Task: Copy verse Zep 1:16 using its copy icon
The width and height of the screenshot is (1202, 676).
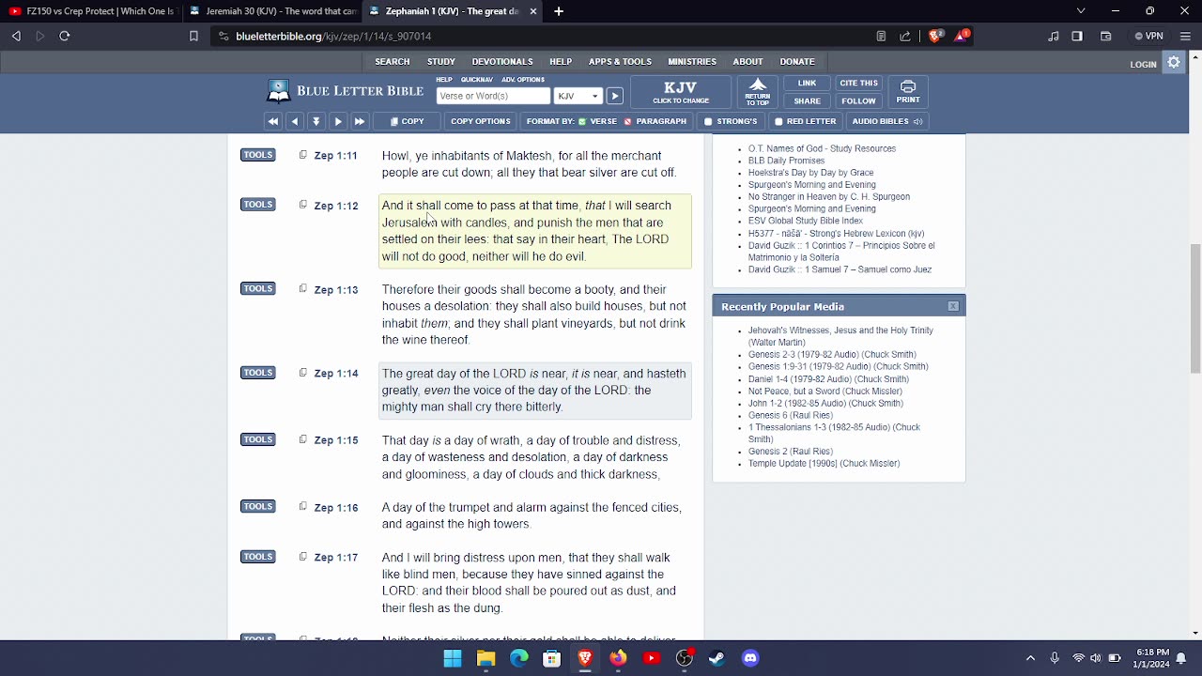Action: point(302,507)
